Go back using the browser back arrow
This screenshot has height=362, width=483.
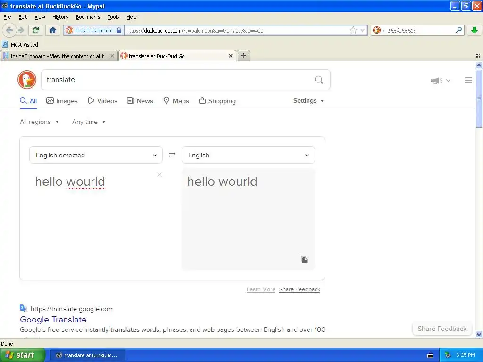9,30
